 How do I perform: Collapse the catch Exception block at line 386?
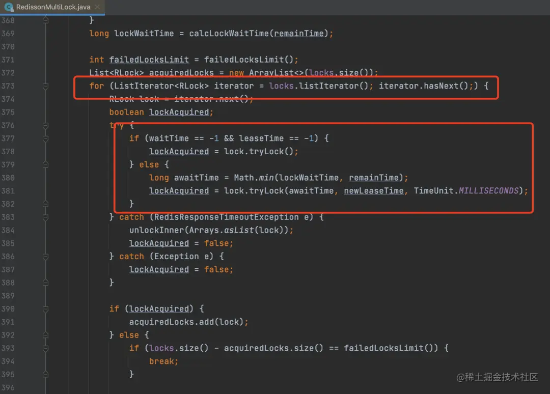(x=46, y=256)
